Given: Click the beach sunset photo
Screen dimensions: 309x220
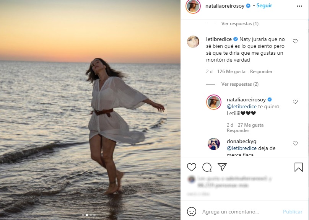Looking at the screenshot, I should tap(90, 110).
